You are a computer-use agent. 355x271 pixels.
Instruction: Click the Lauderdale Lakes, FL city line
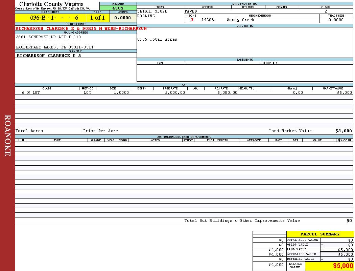[55, 47]
